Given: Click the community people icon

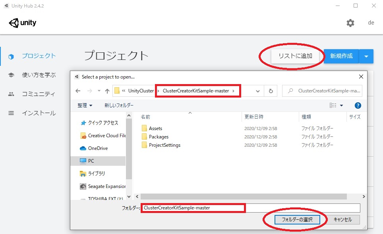Looking at the screenshot, I should point(11,94).
